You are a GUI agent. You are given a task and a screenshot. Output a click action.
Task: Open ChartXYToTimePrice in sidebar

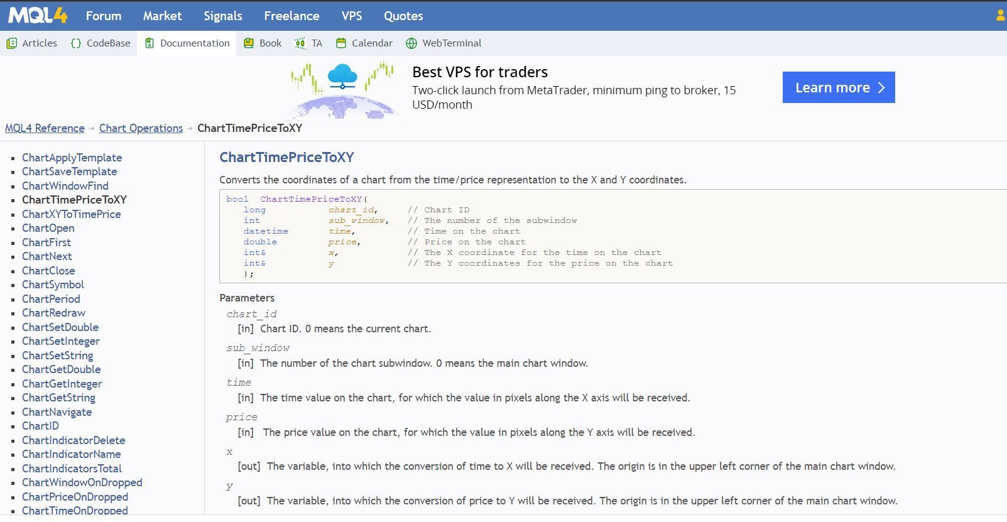click(72, 214)
